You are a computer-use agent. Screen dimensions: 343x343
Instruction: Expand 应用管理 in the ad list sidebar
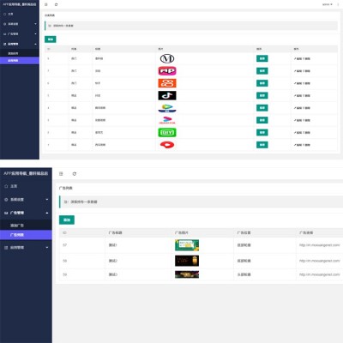pos(26,248)
